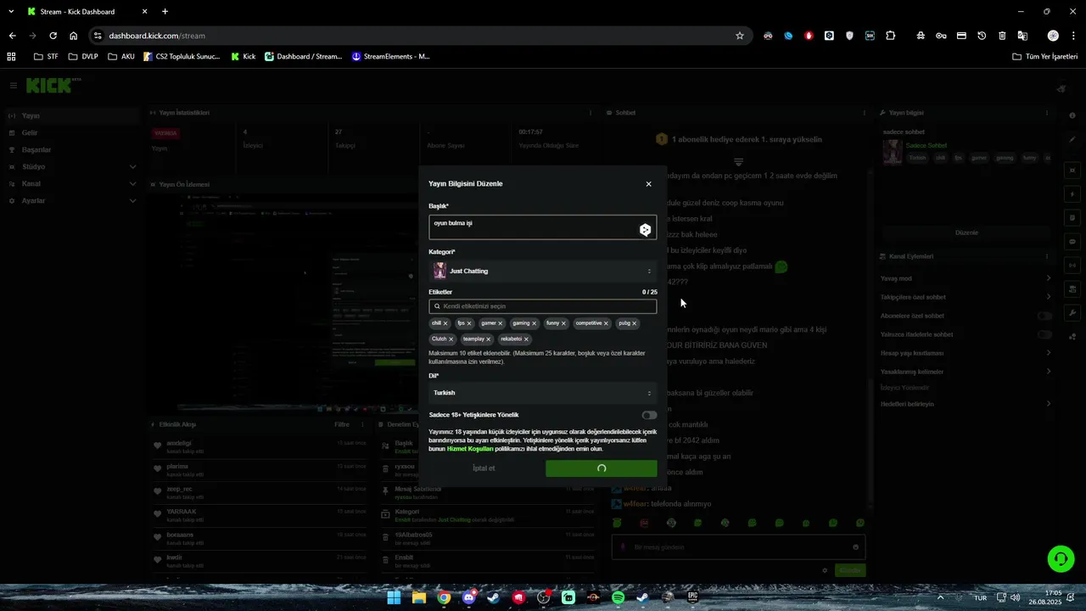The height and width of the screenshot is (611, 1086).
Task: Open Discord from the taskbar
Action: pyautogui.click(x=468, y=597)
